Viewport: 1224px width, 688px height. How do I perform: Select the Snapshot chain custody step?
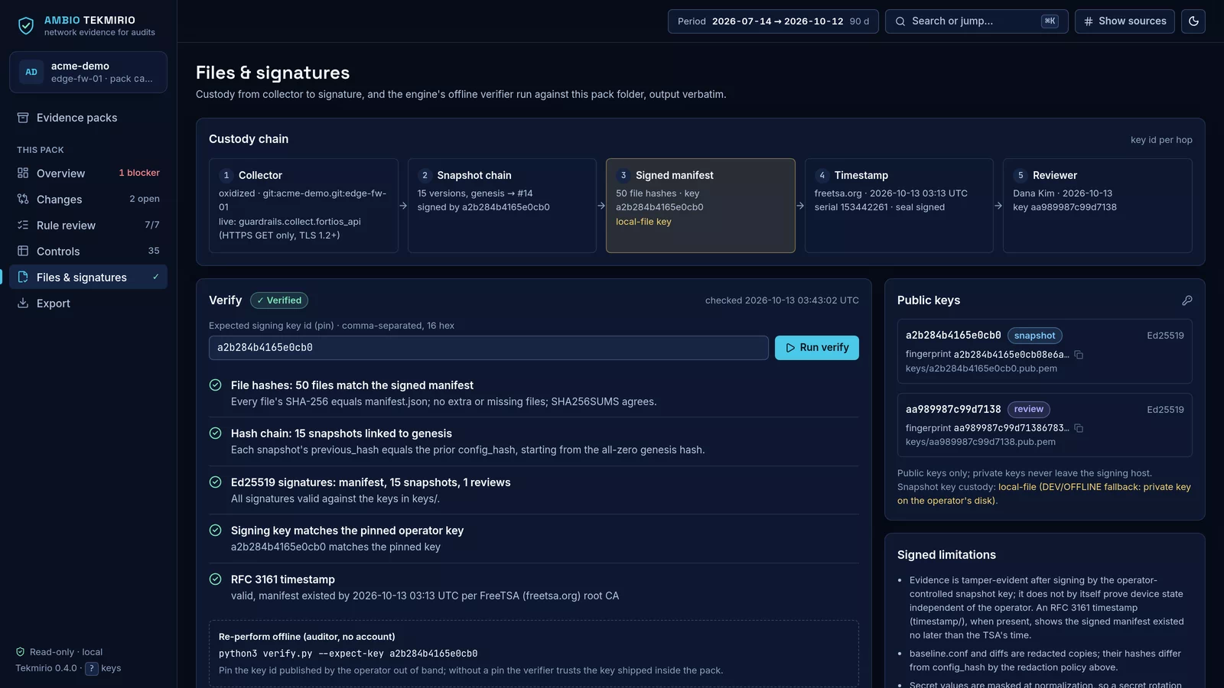tap(502, 206)
